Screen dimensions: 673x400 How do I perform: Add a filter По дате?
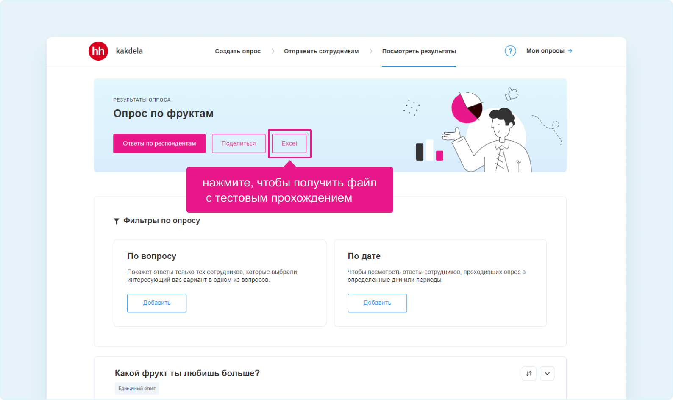[x=377, y=303]
